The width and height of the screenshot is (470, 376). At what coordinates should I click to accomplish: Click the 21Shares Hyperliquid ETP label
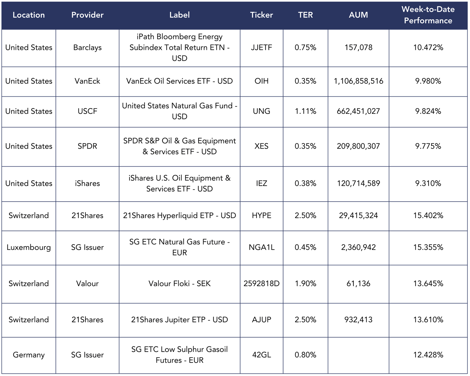pos(179,216)
